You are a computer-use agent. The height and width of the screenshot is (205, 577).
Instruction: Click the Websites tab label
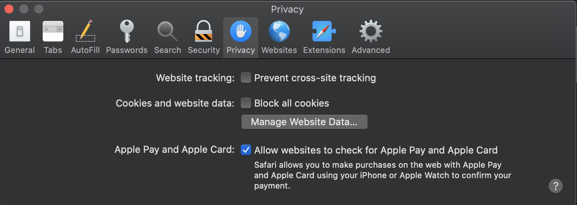[279, 50]
